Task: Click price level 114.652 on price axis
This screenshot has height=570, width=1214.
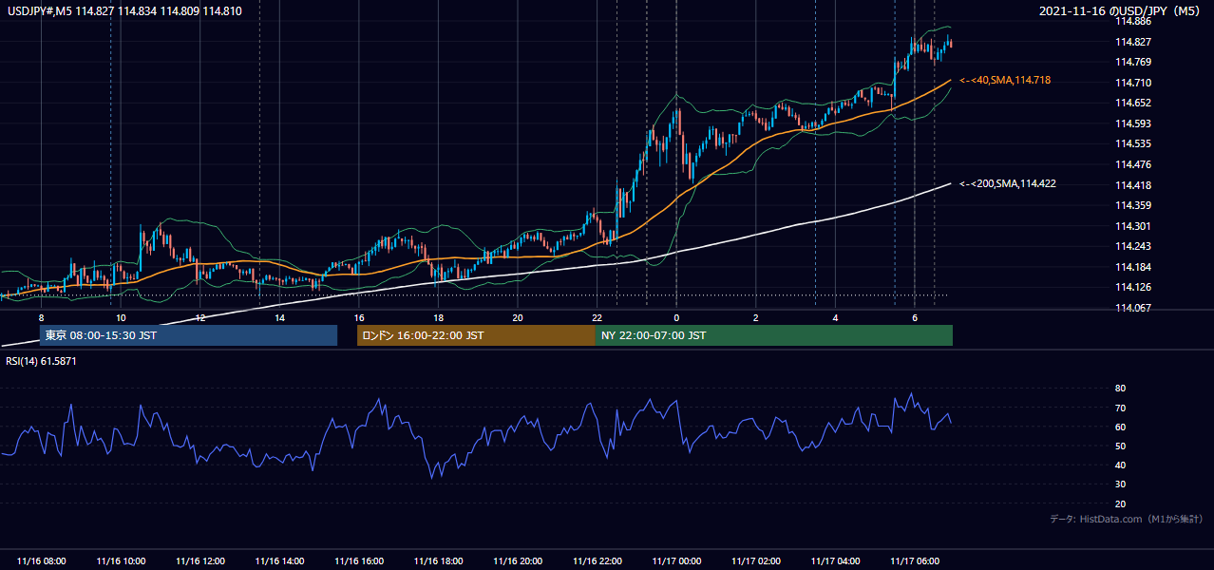Action: (x=1133, y=103)
